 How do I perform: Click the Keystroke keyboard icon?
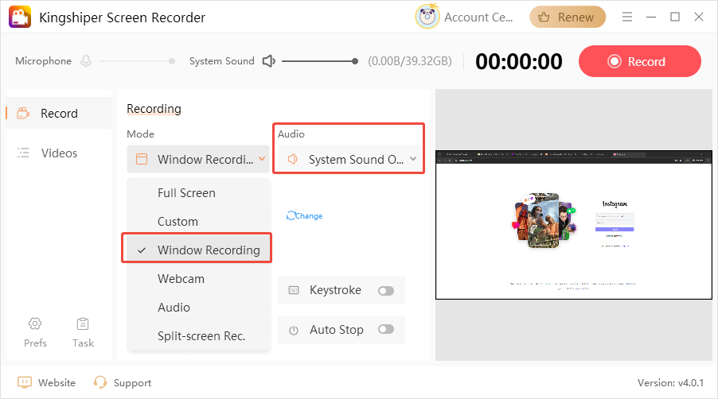coord(294,290)
